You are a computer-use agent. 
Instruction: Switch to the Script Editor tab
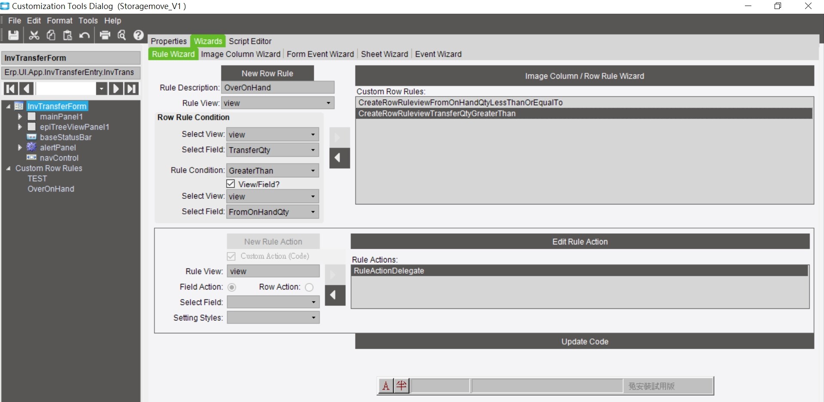click(x=250, y=41)
